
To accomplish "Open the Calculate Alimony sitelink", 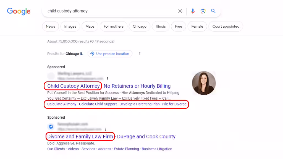I will click(62, 104).
